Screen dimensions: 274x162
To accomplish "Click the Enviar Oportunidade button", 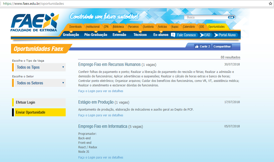I will 39,112.
